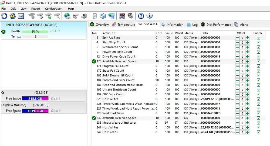Decrease offset for Media Wearout Indicator

click(x=237, y=123)
